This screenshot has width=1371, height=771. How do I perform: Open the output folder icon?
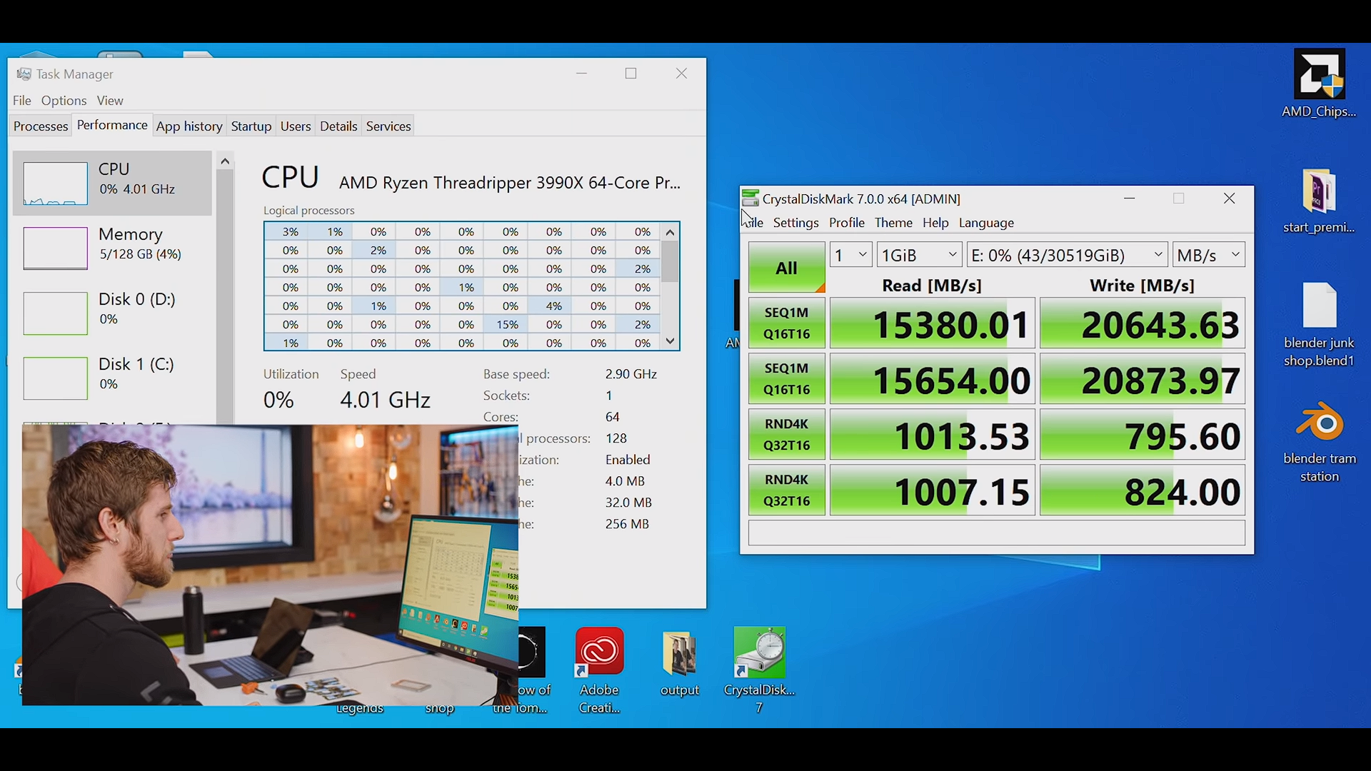(679, 654)
